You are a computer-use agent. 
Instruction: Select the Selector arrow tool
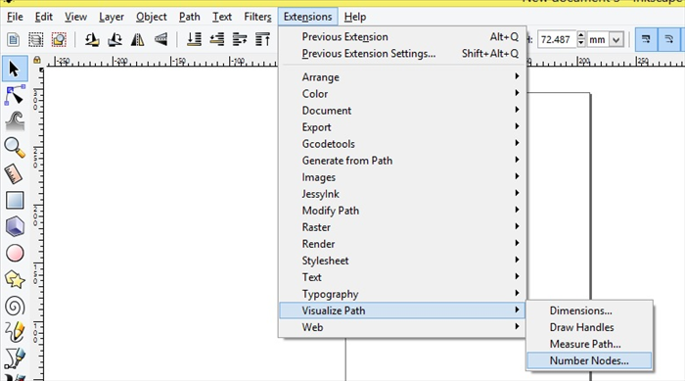coord(15,69)
